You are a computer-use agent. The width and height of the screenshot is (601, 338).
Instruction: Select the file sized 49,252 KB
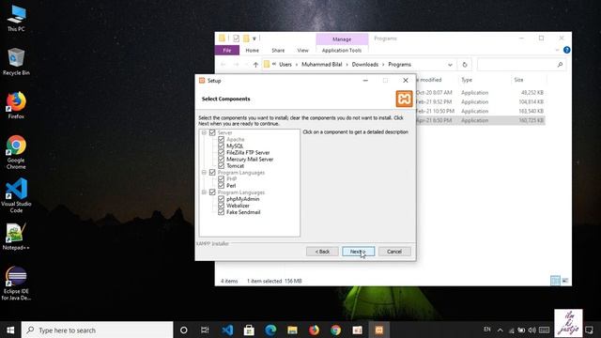479,93
